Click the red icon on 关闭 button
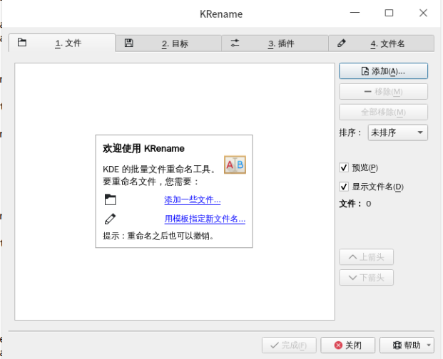The height and width of the screenshot is (359, 443). [x=337, y=345]
